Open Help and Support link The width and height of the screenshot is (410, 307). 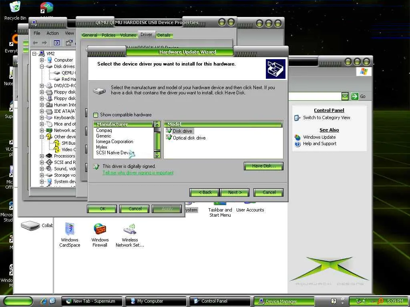pos(320,144)
